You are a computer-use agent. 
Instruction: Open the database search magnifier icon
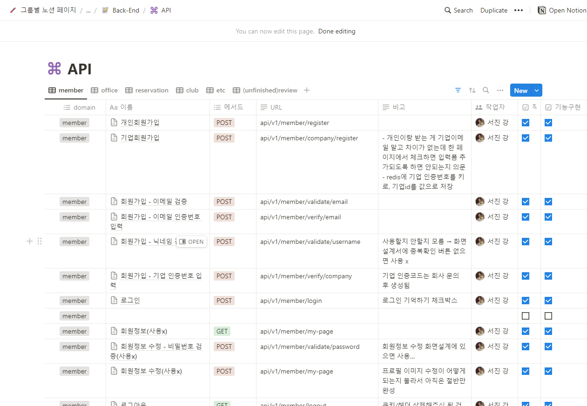486,90
